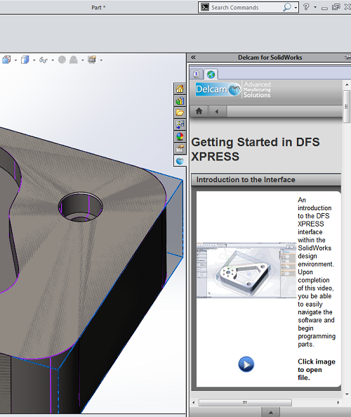
Task: Click the command prompt search icon
Action: click(205, 7)
